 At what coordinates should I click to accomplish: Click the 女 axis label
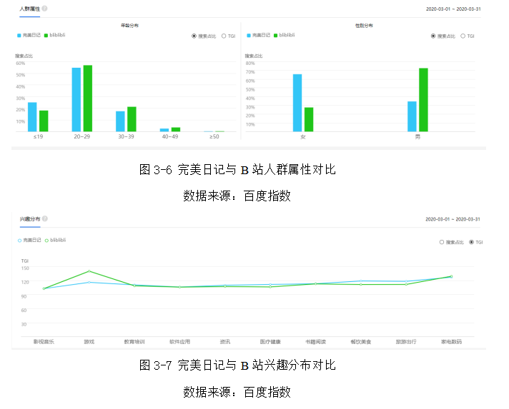(303, 137)
